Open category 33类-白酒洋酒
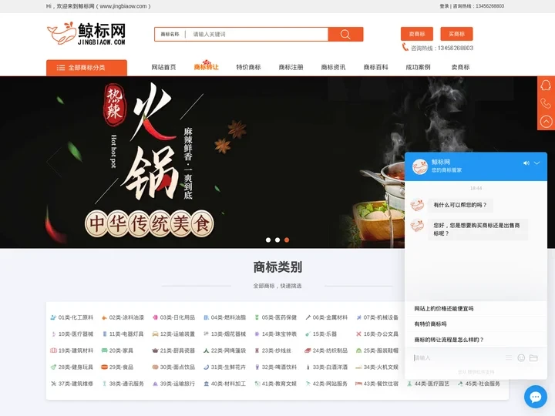 point(326,367)
